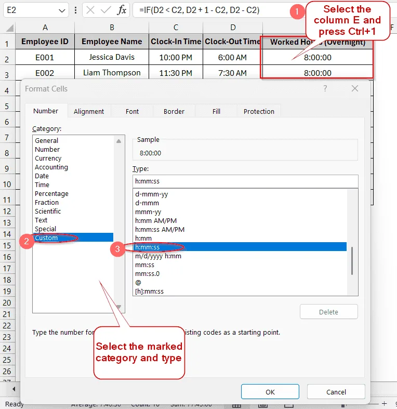The width and height of the screenshot is (397, 409).
Task: Select Date category
Action: pos(73,176)
